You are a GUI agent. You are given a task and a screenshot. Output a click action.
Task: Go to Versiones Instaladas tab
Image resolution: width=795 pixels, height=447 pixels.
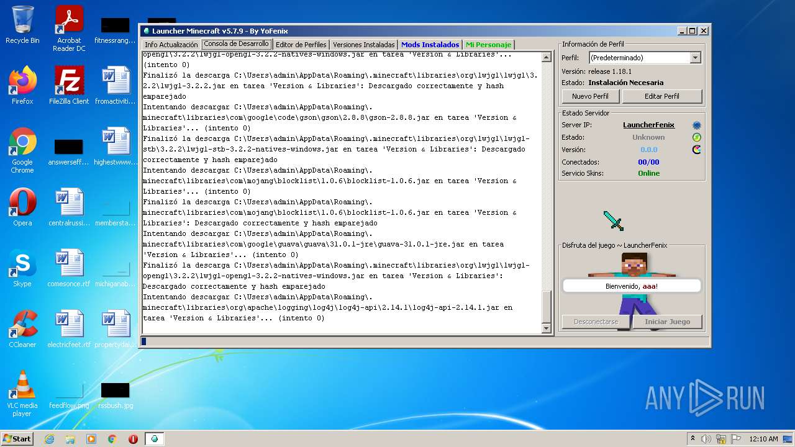point(363,45)
